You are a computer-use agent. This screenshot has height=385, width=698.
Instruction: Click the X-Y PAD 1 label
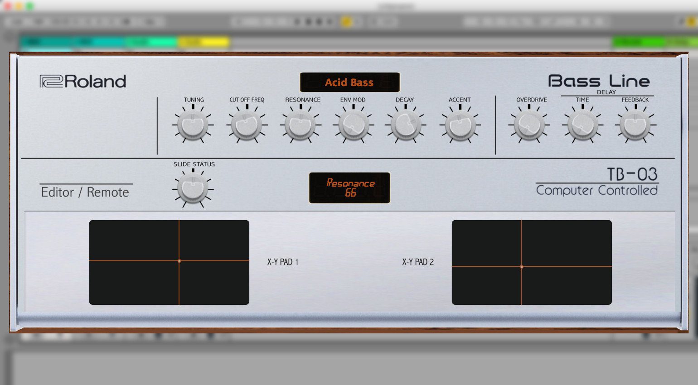click(283, 262)
